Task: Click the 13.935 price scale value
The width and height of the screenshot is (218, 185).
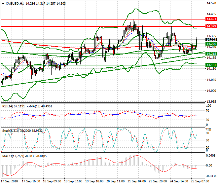Action: 211,102
